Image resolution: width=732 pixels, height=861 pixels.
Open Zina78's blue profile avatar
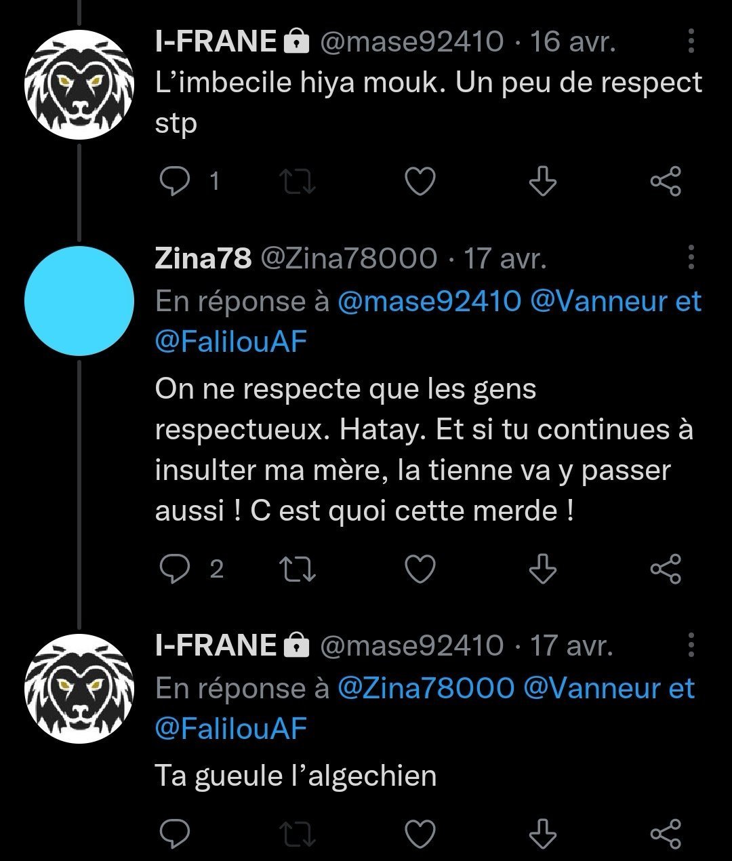coord(79,301)
